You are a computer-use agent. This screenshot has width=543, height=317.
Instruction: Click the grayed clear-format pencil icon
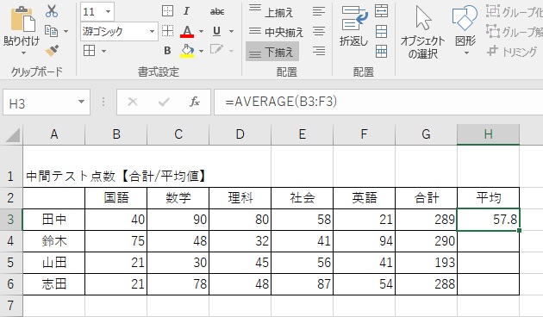coord(217,49)
